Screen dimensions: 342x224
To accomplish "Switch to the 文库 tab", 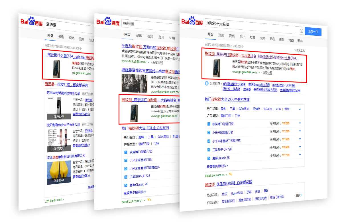I will [x=262, y=38].
